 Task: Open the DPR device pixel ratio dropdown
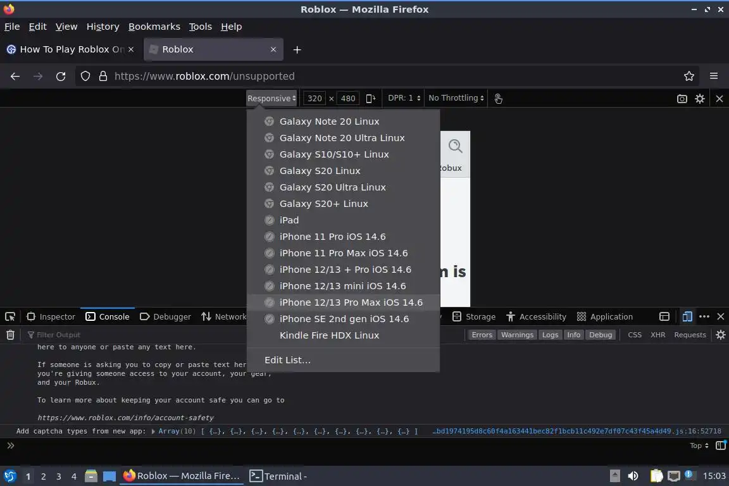point(404,98)
